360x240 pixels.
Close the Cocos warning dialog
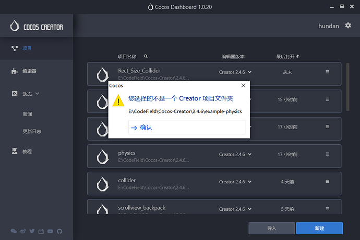coord(243,85)
